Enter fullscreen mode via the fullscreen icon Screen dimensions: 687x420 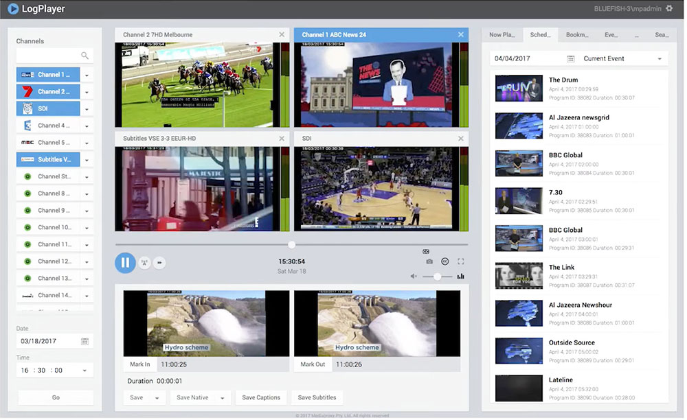[462, 261]
